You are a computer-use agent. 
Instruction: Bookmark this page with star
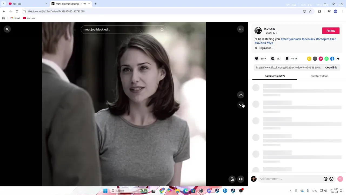coord(310,11)
